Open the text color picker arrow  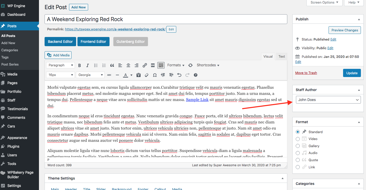click(x=131, y=75)
